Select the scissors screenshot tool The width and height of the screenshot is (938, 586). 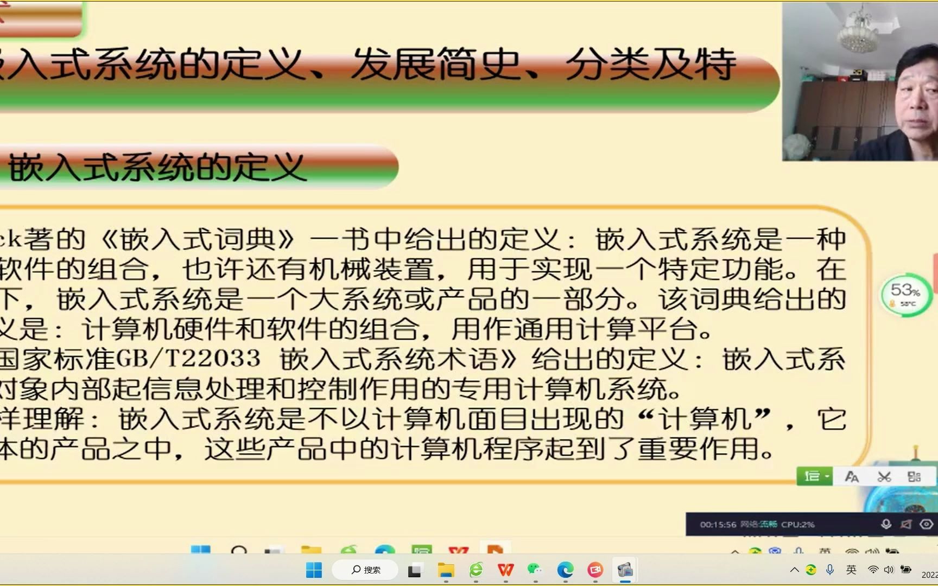[884, 477]
